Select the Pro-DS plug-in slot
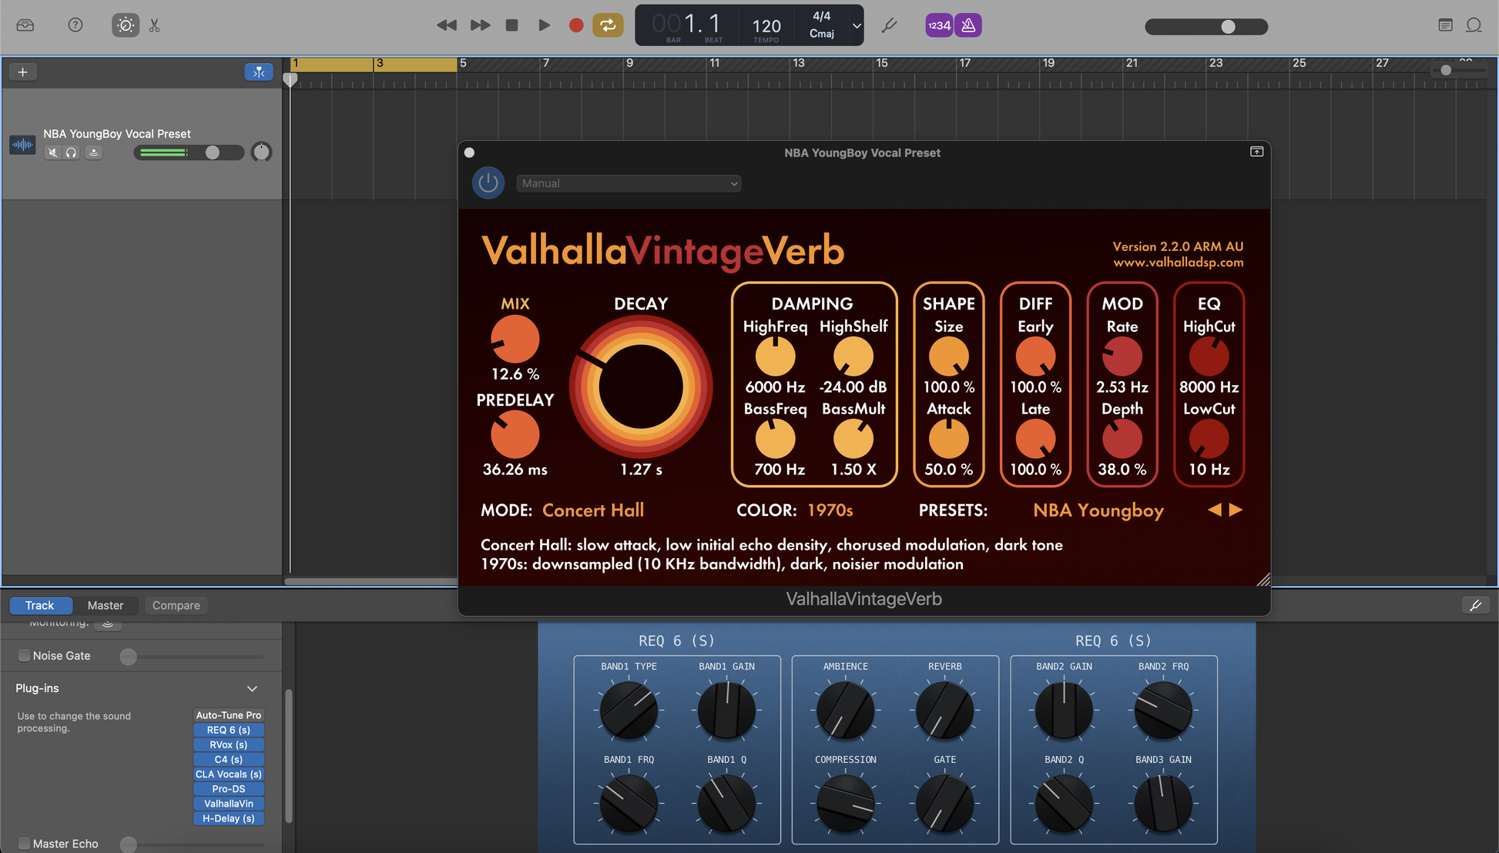Image resolution: width=1499 pixels, height=853 pixels. click(229, 789)
